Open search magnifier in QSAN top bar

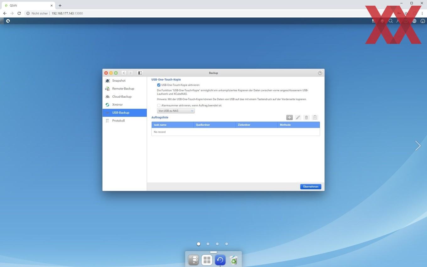coord(391,21)
